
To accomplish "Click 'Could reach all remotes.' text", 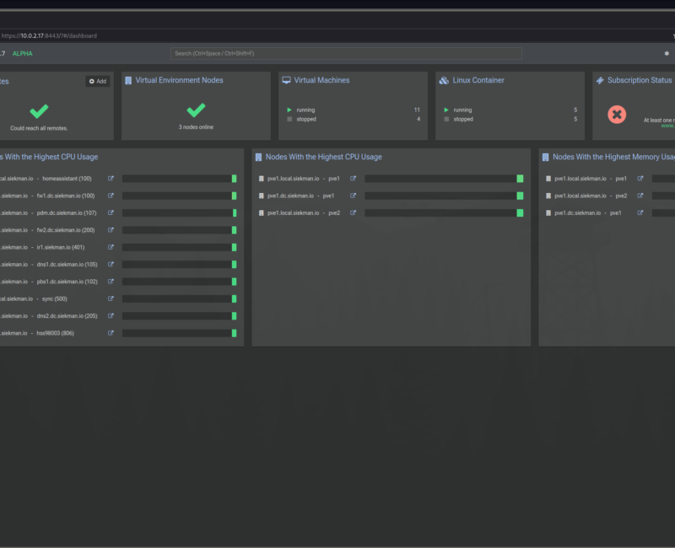I will [x=39, y=128].
